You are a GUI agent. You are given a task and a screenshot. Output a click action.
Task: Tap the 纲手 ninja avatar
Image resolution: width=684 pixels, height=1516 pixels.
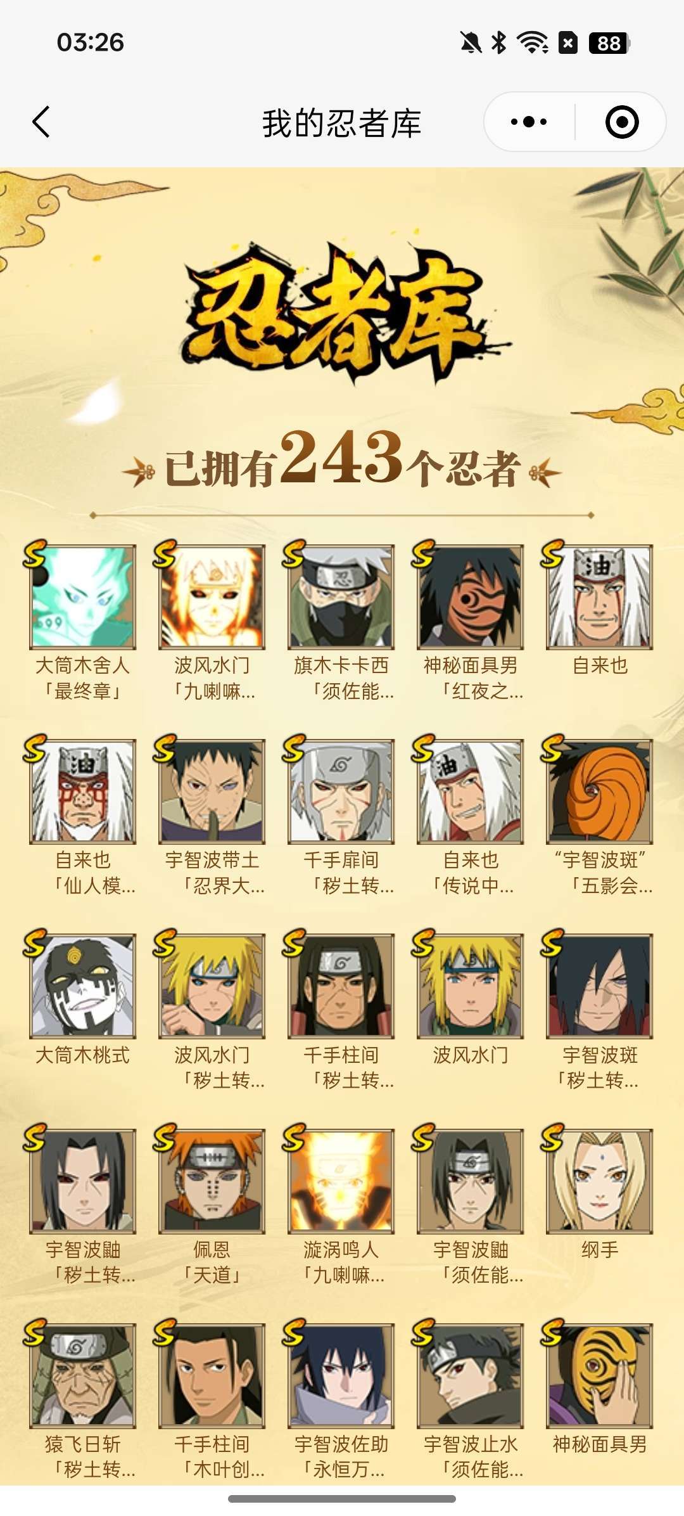pyautogui.click(x=600, y=1181)
